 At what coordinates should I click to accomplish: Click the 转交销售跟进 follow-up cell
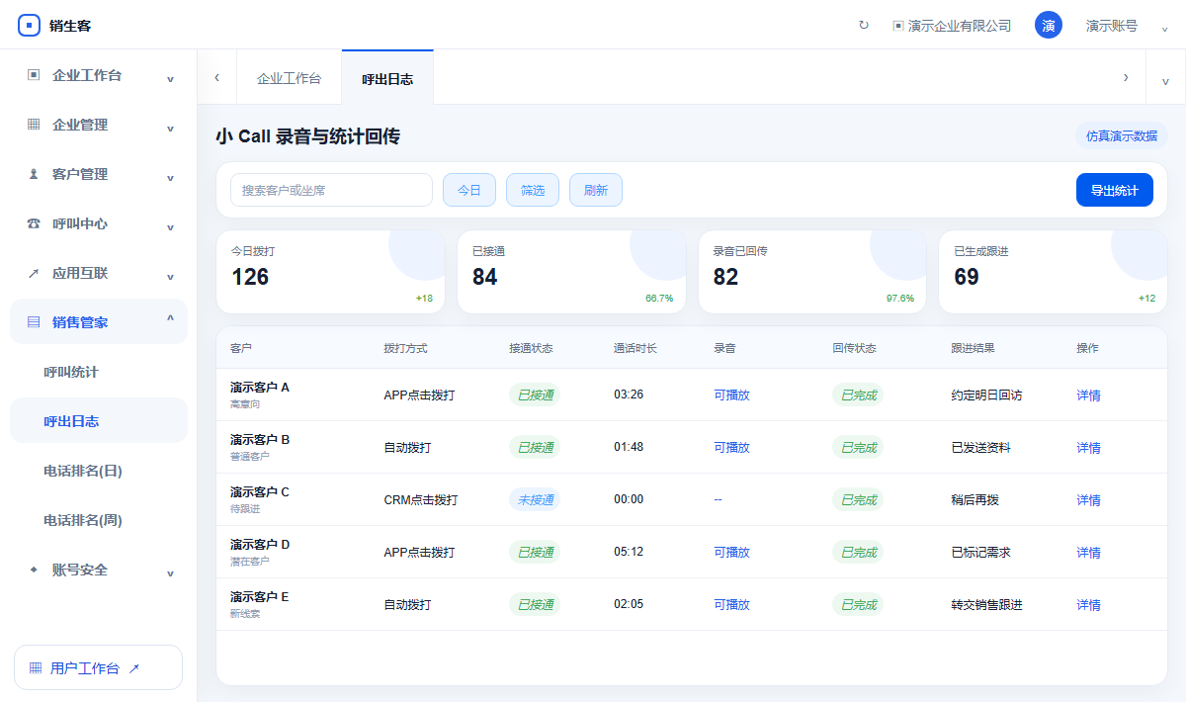[986, 605]
